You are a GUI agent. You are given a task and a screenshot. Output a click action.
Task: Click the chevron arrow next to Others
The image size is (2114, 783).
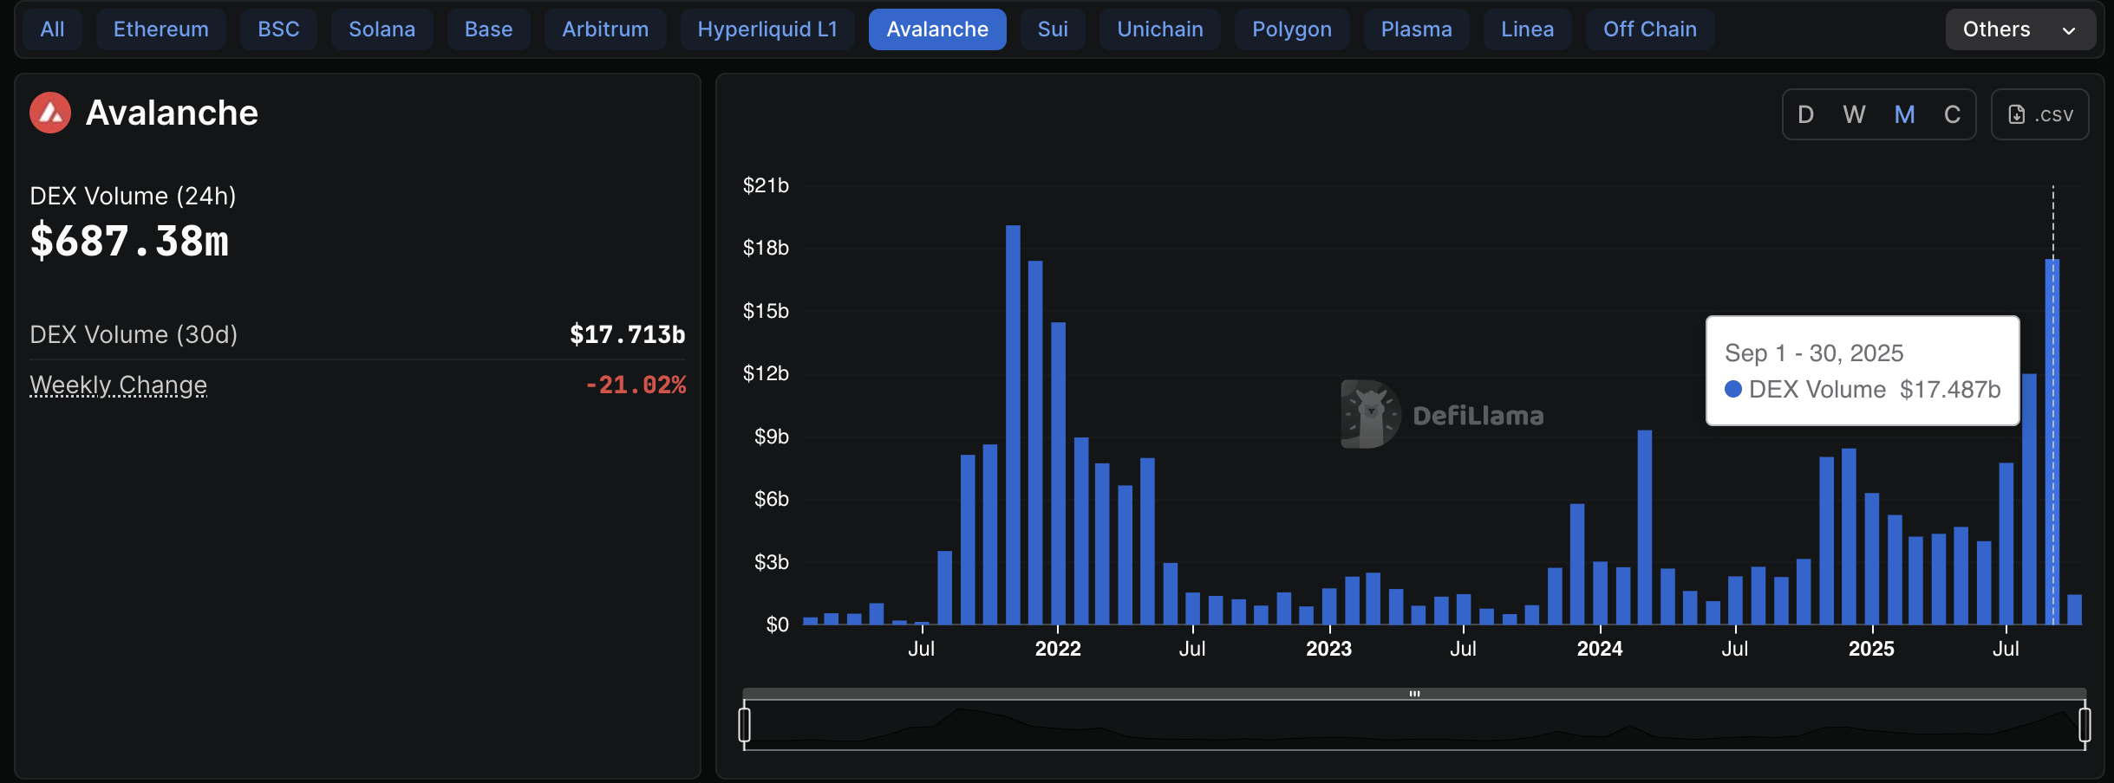pos(2069,30)
